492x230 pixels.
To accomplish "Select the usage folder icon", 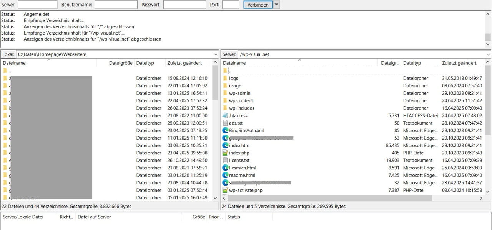I will pyautogui.click(x=225, y=86).
